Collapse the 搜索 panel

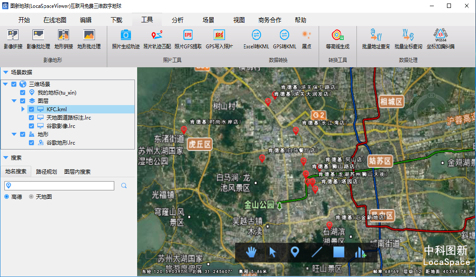point(5,158)
